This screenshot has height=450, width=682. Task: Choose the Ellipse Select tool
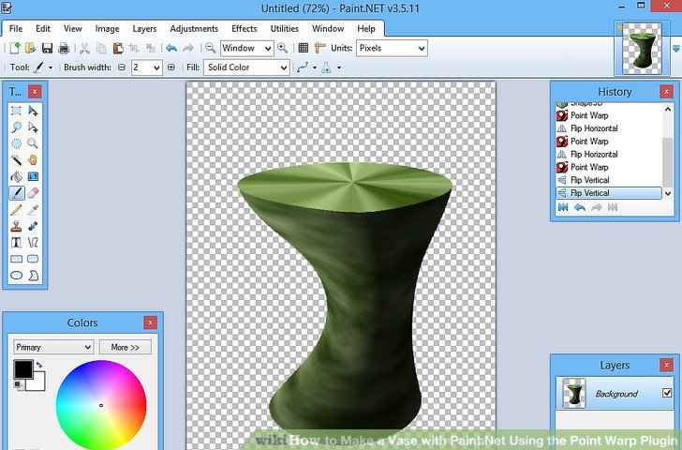click(17, 143)
